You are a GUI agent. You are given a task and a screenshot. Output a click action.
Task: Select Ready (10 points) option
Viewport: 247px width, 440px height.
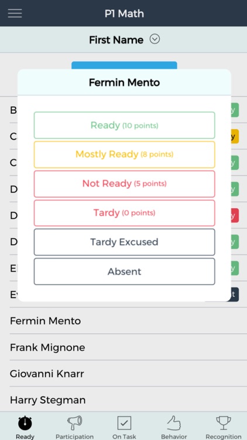pyautogui.click(x=124, y=125)
